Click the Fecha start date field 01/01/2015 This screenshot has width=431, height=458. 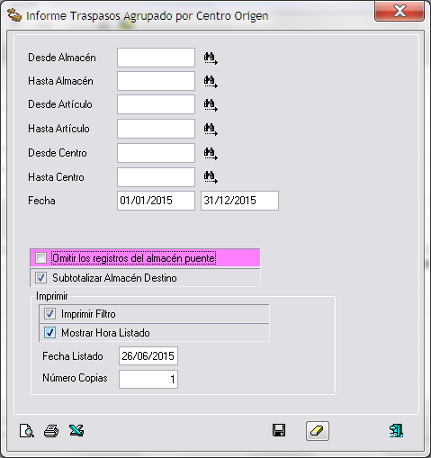click(156, 201)
